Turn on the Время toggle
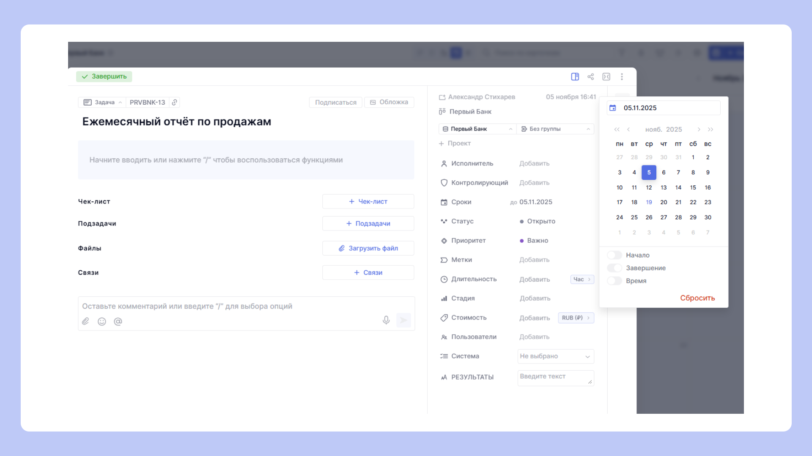Image resolution: width=812 pixels, height=456 pixels. pyautogui.click(x=614, y=281)
